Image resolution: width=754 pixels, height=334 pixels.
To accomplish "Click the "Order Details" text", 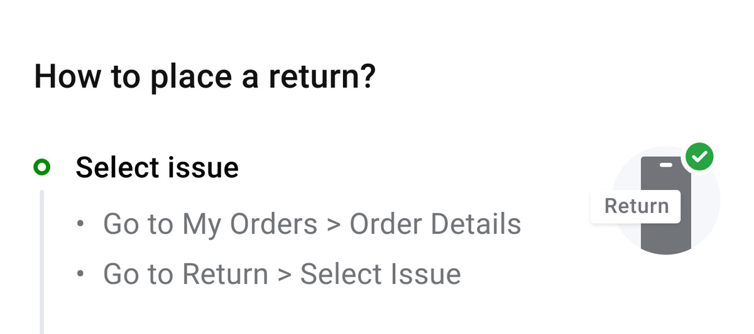I will click(435, 224).
